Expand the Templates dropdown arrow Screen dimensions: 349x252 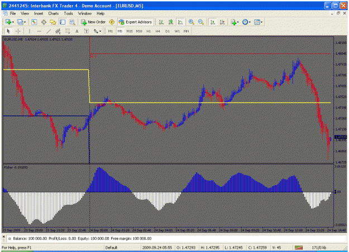261,22
